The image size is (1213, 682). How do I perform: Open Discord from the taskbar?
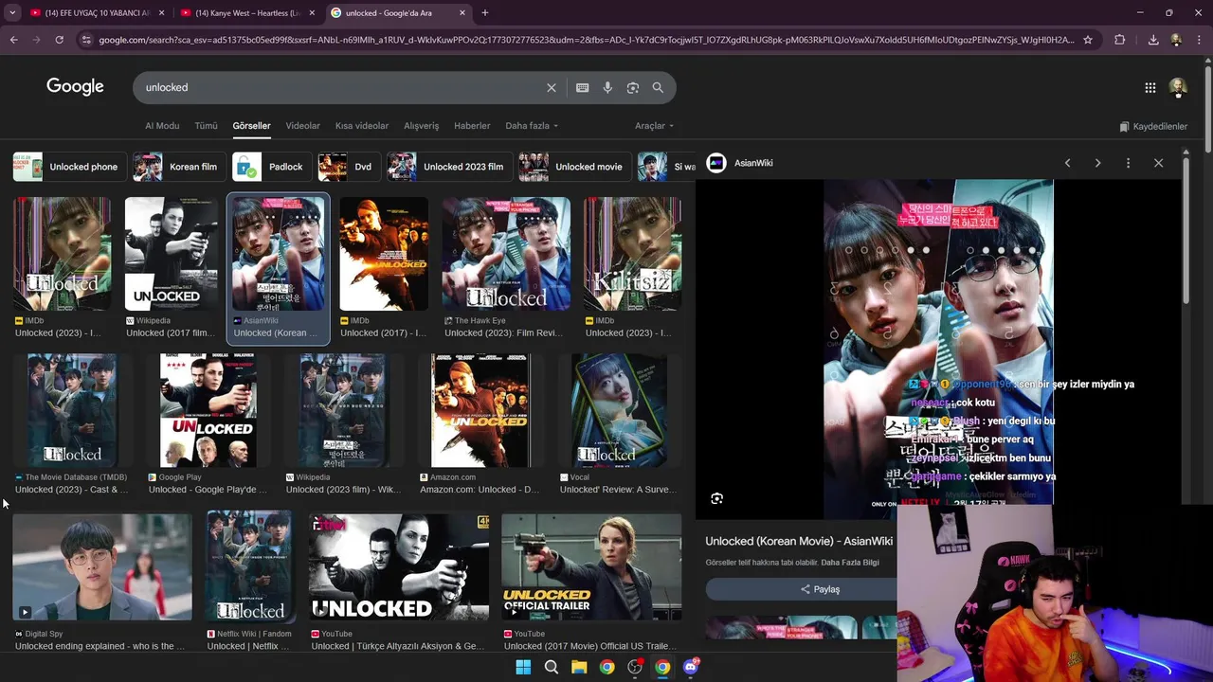[691, 667]
